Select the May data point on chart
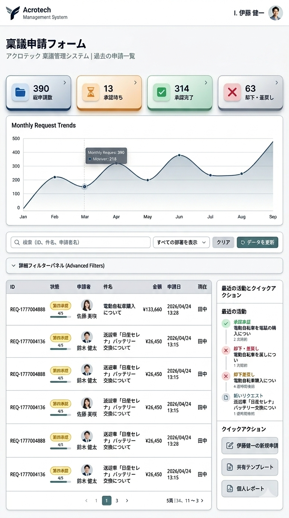Viewport: 289px width, 518px height. pyautogui.click(x=148, y=180)
